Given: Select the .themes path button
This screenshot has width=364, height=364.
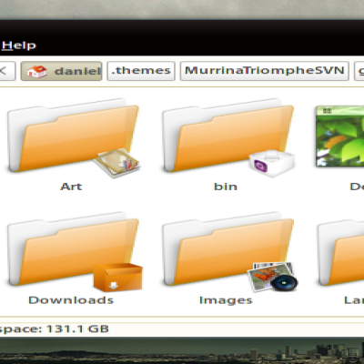Looking at the screenshot, I should point(141,71).
